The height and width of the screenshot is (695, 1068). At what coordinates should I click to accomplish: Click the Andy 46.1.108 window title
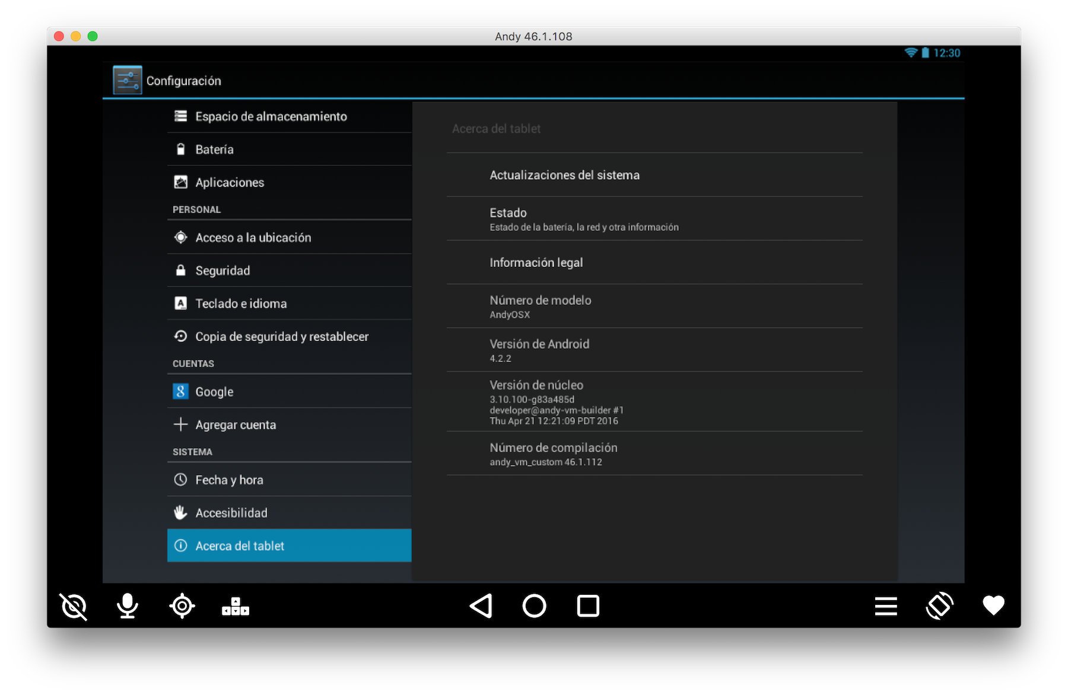pos(533,36)
